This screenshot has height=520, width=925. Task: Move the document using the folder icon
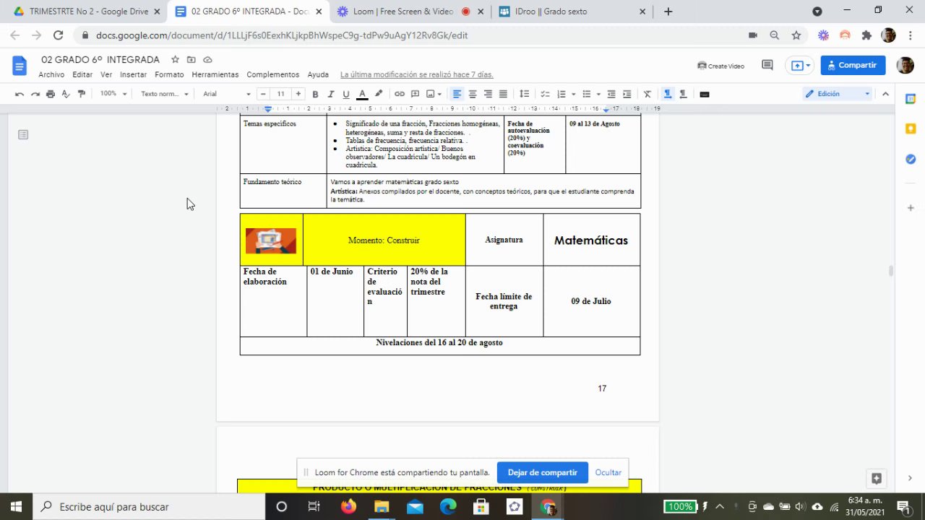tap(192, 59)
